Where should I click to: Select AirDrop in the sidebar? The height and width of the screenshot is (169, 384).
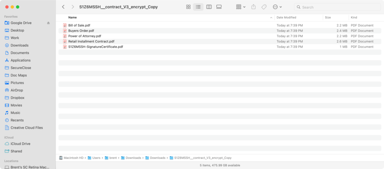click(17, 90)
